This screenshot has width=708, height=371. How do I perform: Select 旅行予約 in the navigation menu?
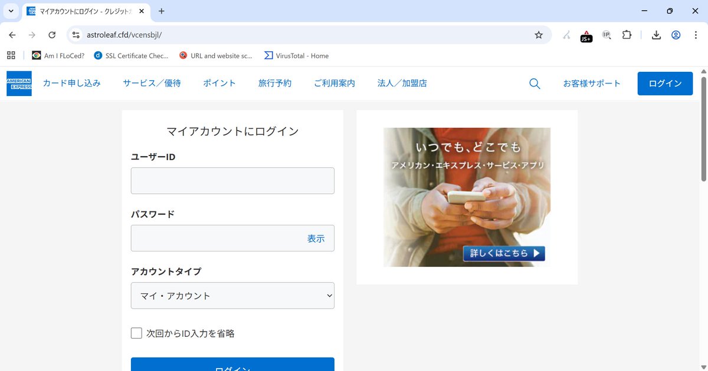(x=275, y=83)
